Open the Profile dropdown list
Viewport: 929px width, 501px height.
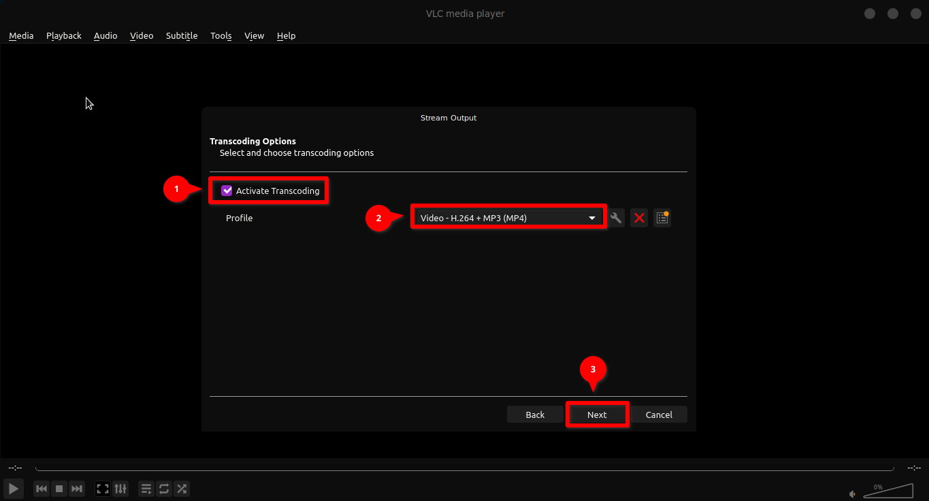[508, 218]
